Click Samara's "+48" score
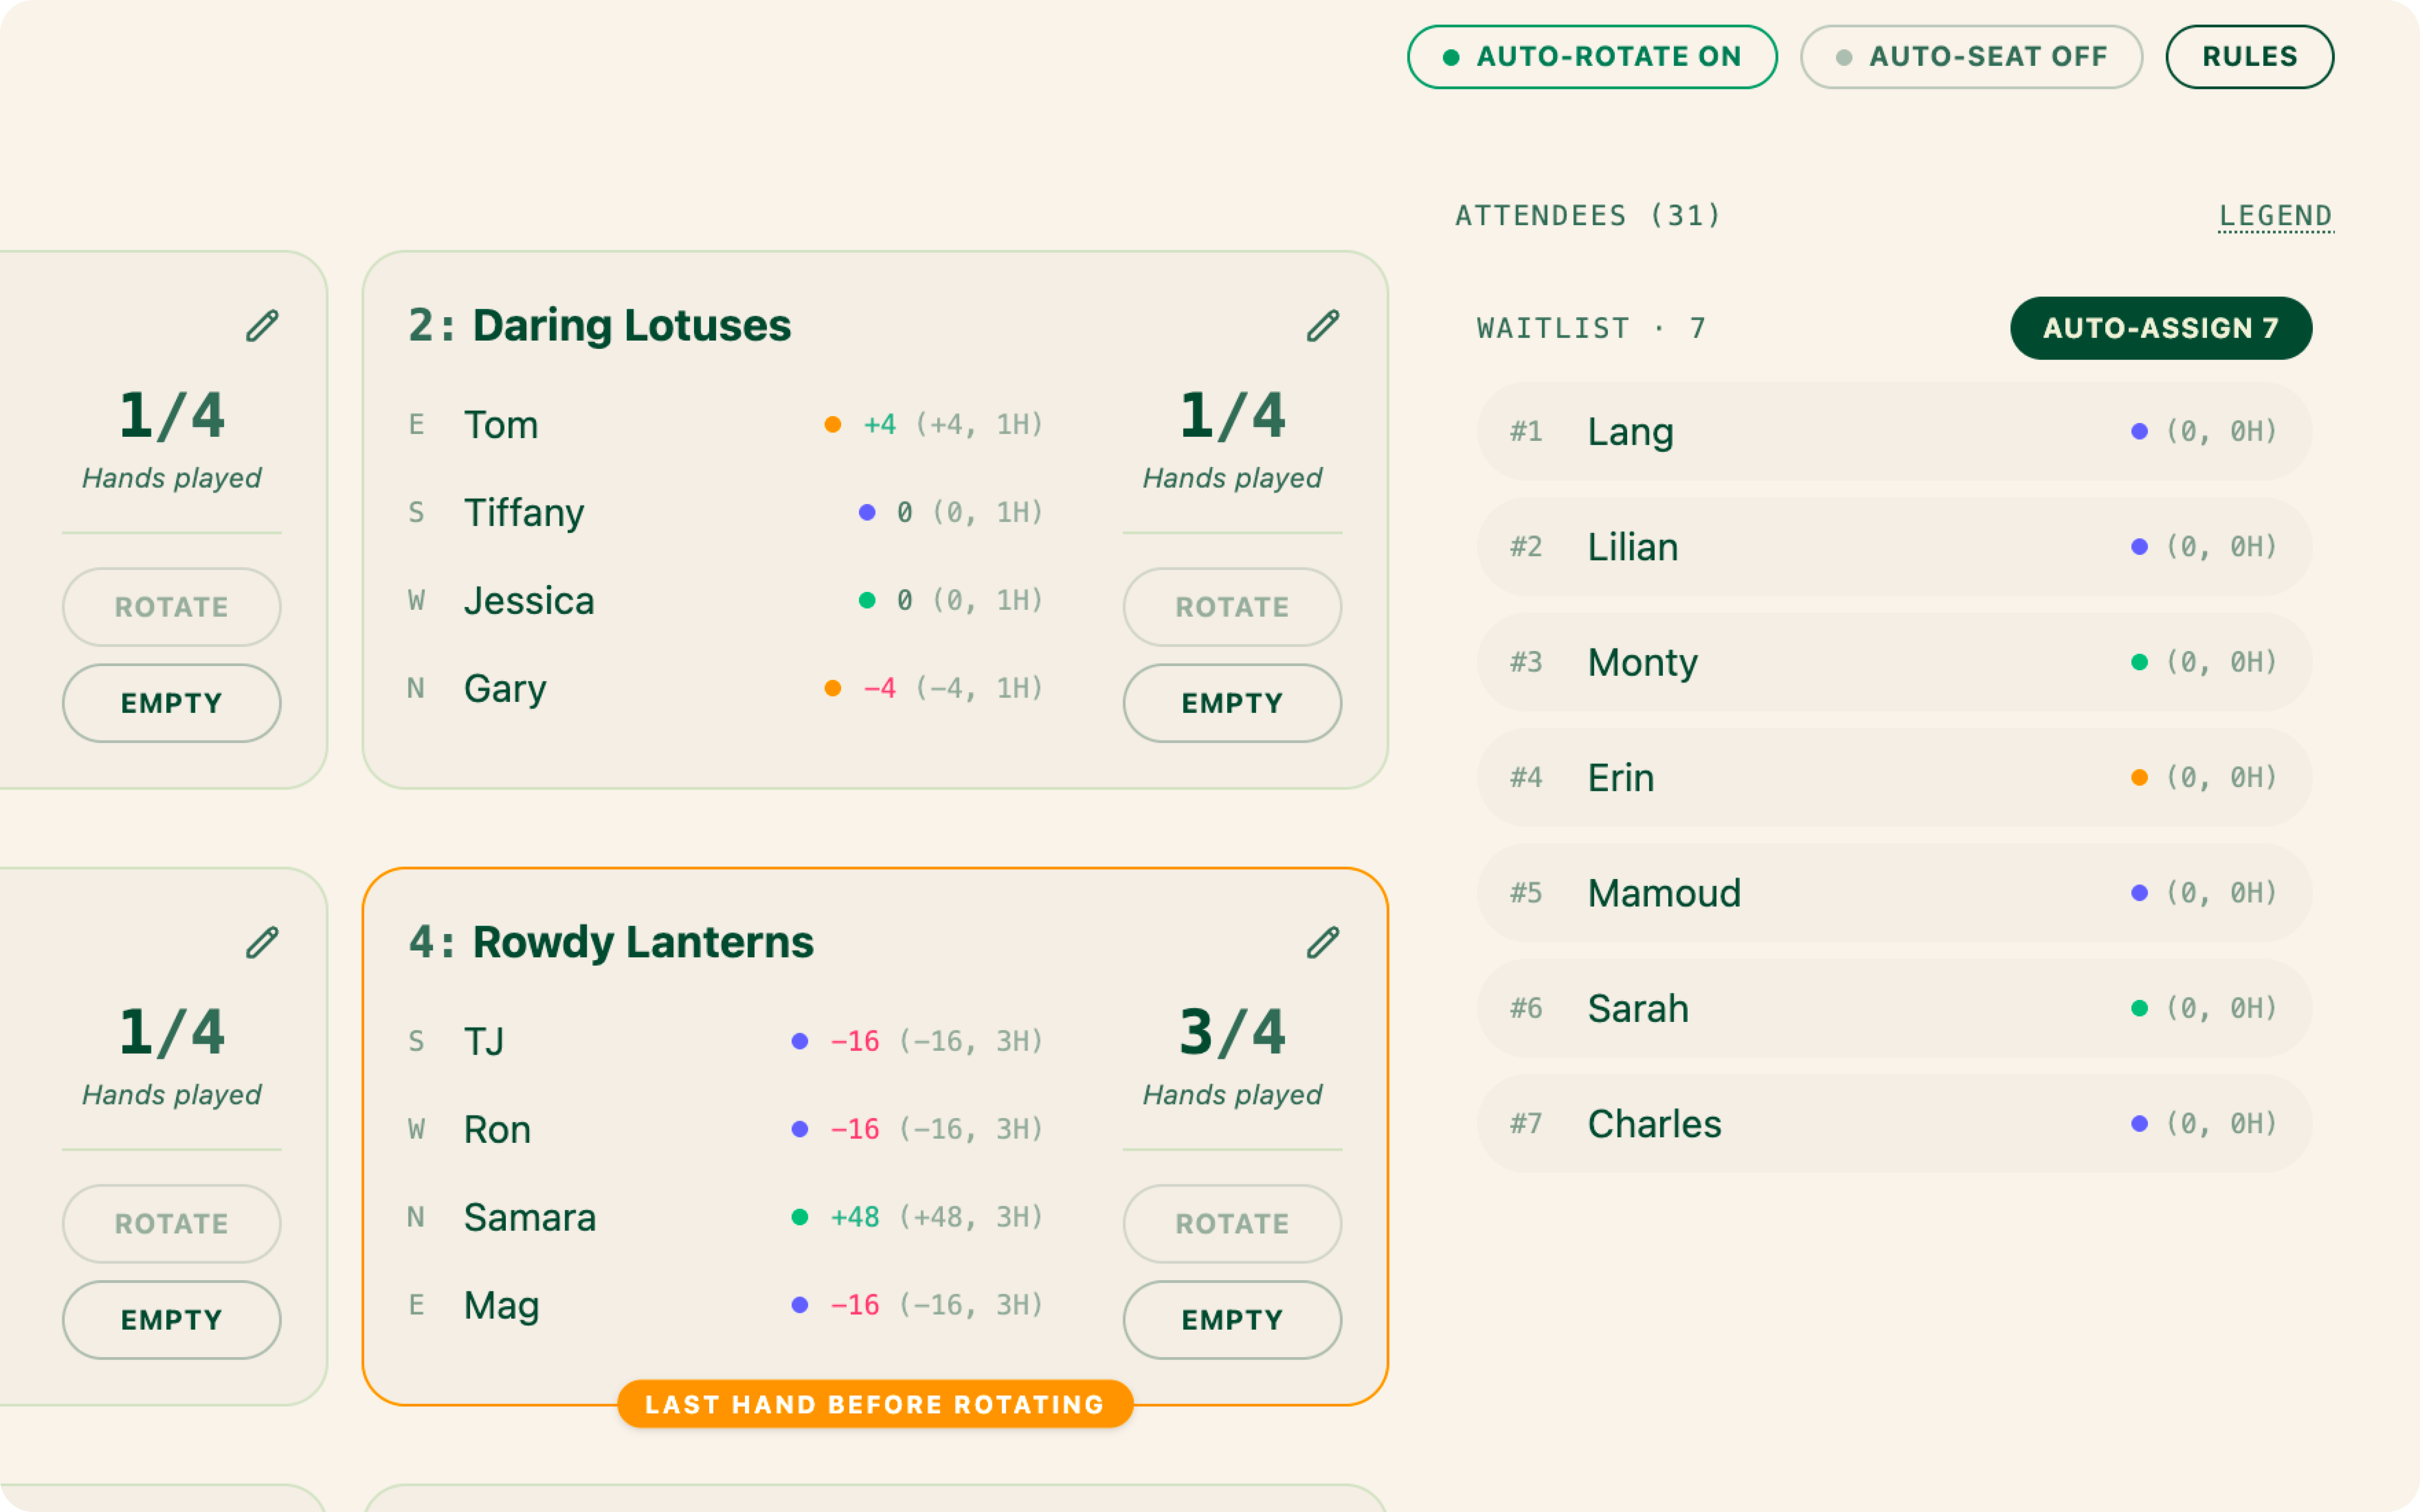 click(x=855, y=1218)
